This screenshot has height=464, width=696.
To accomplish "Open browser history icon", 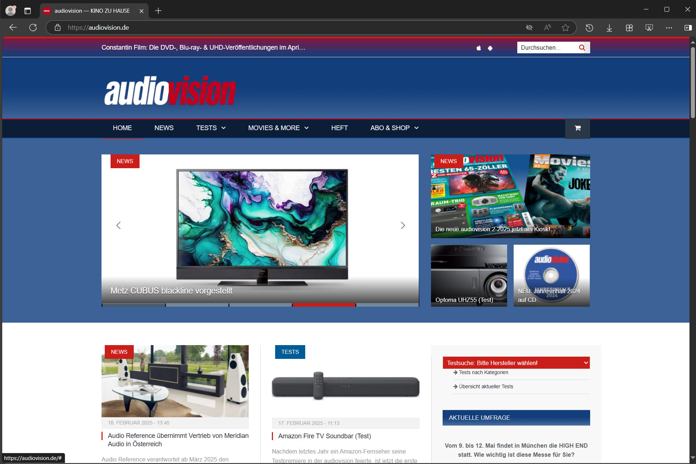I will [589, 28].
